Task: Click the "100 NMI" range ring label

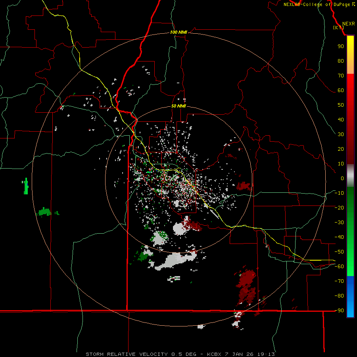Action: point(178,33)
